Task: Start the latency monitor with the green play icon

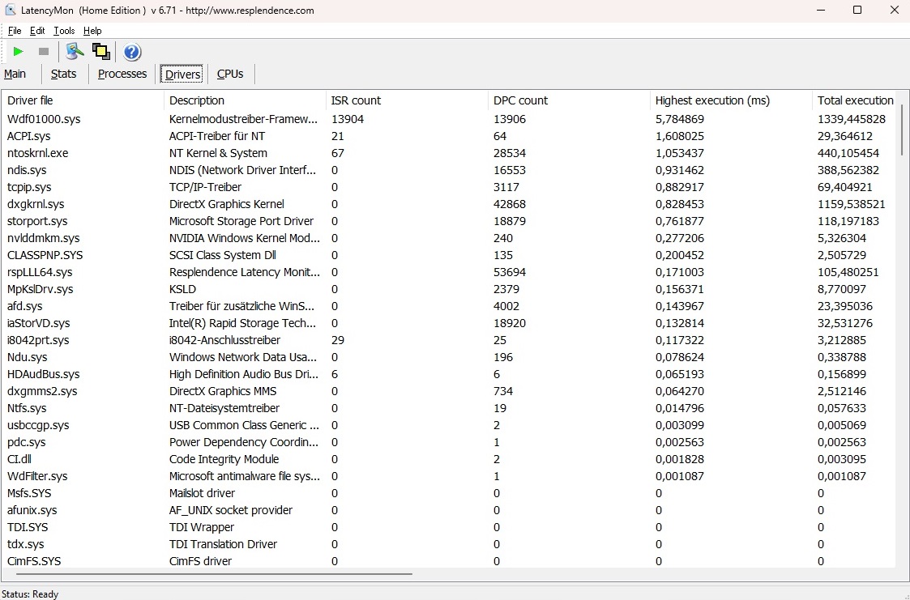Action: pos(18,52)
